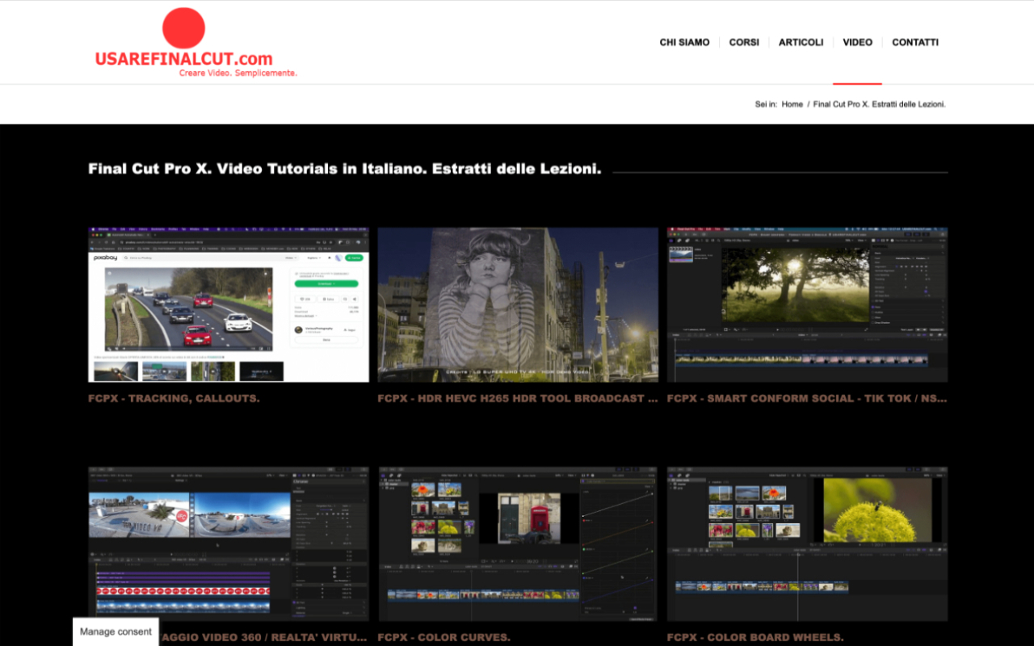Open the yellow flower Color Board thumbnail
The image size is (1034, 646).
807,543
